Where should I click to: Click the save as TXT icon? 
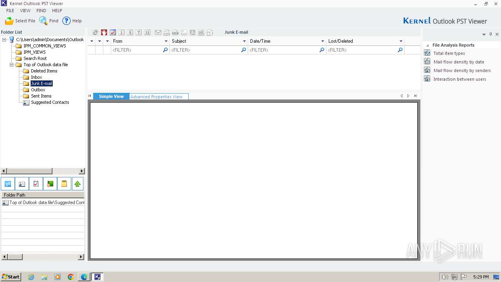175,33
